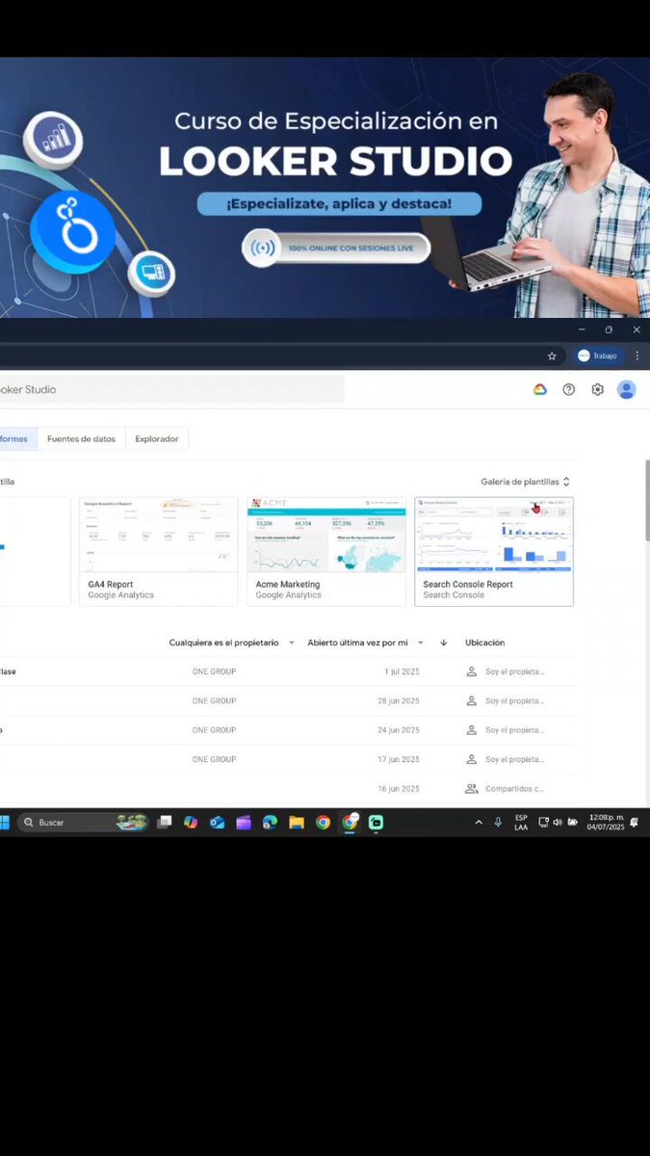Open the Help question mark icon

coord(569,389)
